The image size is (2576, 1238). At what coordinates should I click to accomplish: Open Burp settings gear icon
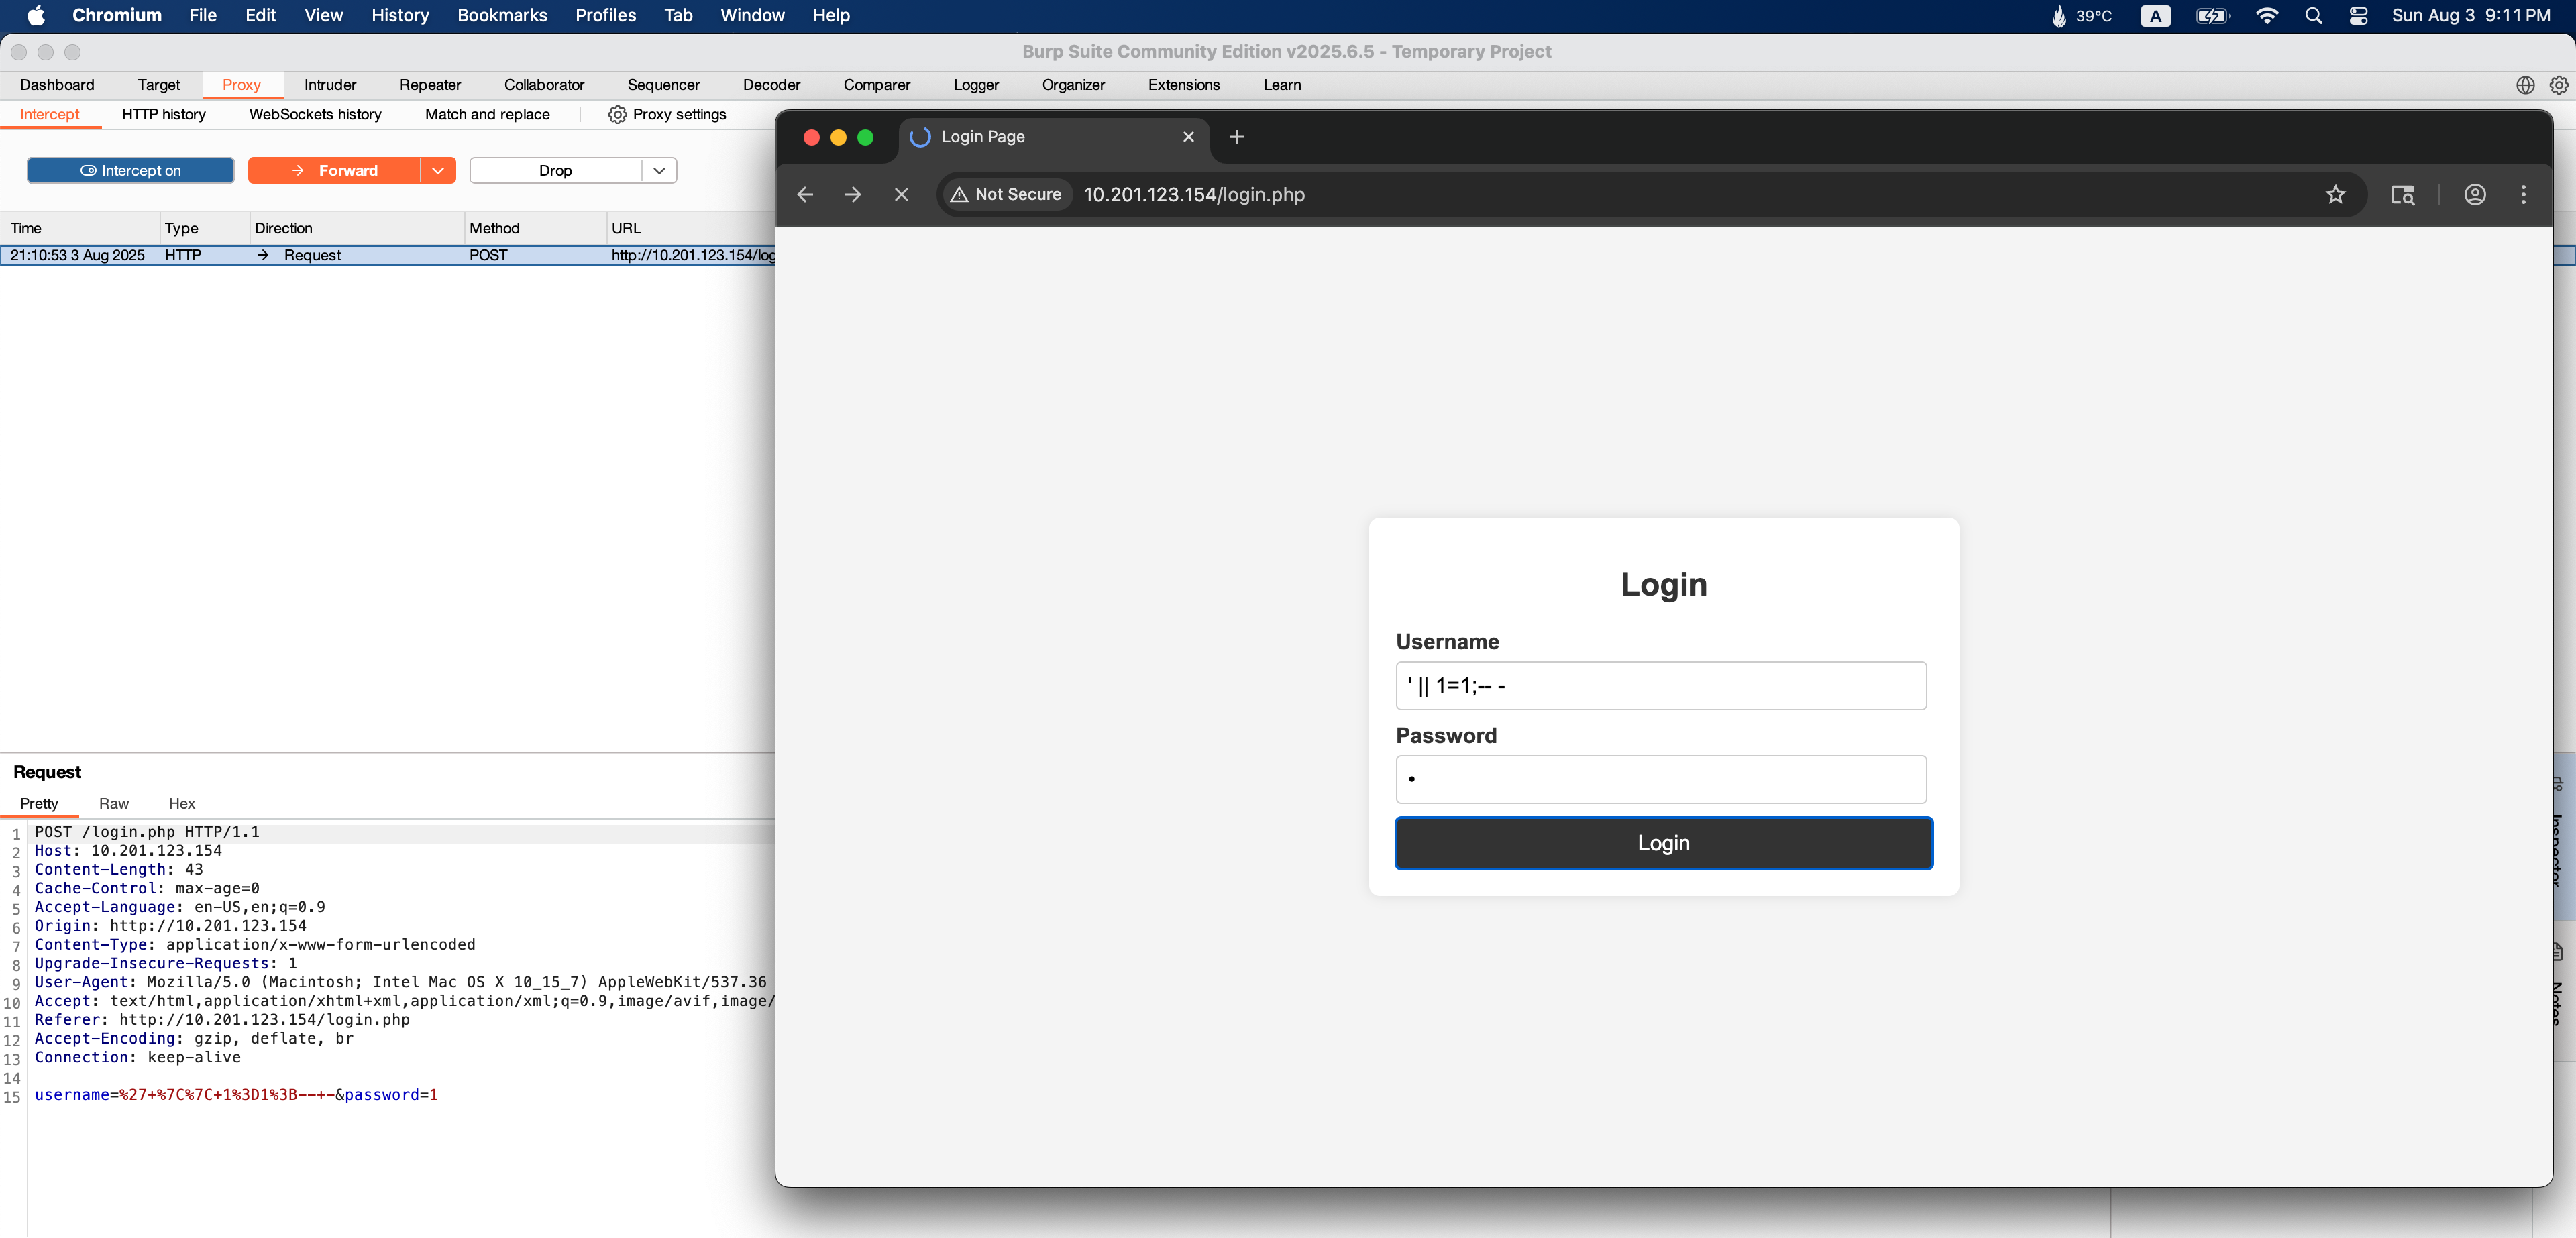point(2558,85)
